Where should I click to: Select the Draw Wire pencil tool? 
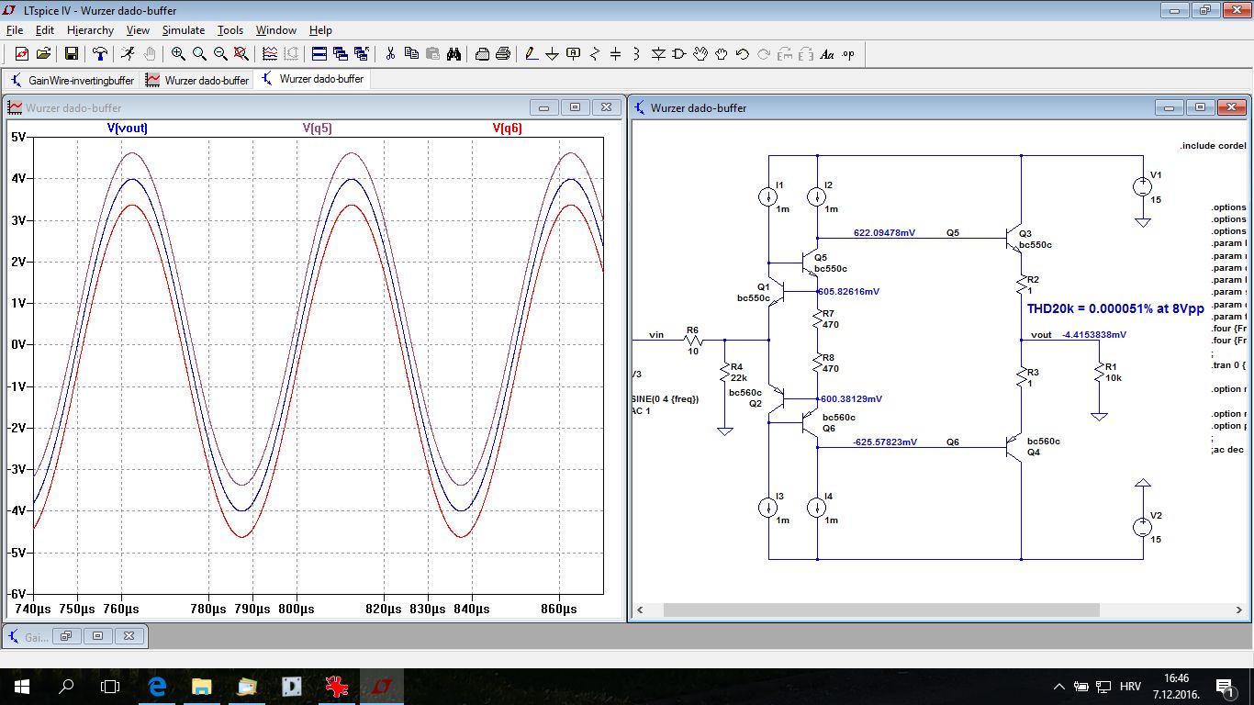pyautogui.click(x=532, y=54)
